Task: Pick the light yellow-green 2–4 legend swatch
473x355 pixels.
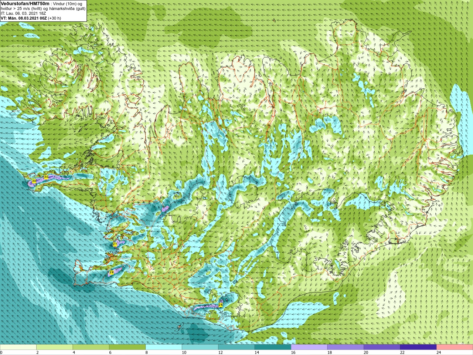Action: pos(54,347)
